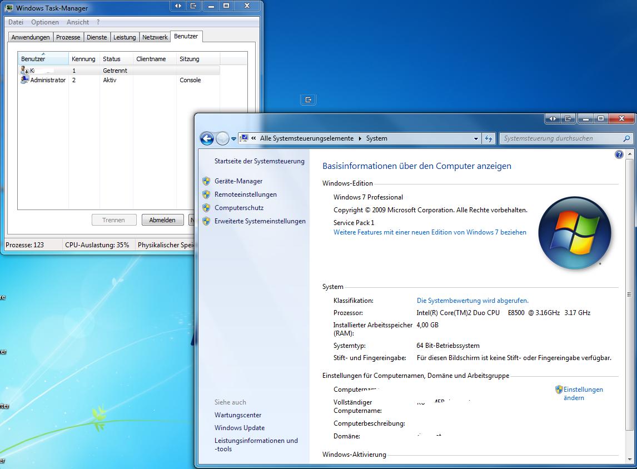Open Erweiterte Systemeinstellungen link
The width and height of the screenshot is (637, 469).
pos(260,221)
